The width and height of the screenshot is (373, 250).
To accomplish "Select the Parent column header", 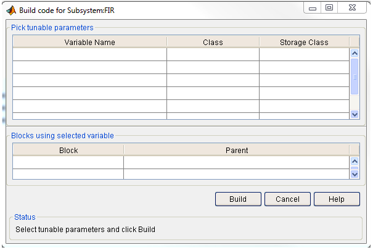I will pyautogui.click(x=237, y=150).
